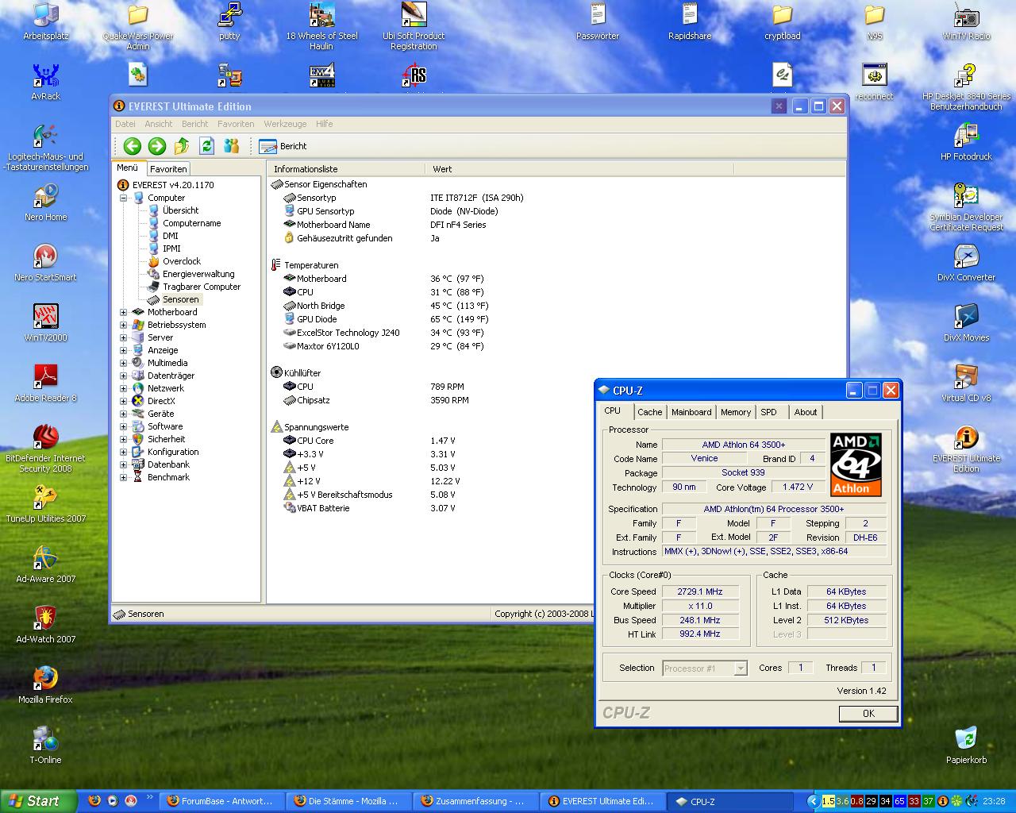Collapse the Computer tree node
Viewport: 1016px width, 813px height.
pos(124,198)
